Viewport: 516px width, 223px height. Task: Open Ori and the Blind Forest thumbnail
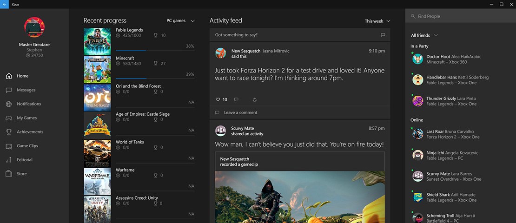coord(97,98)
